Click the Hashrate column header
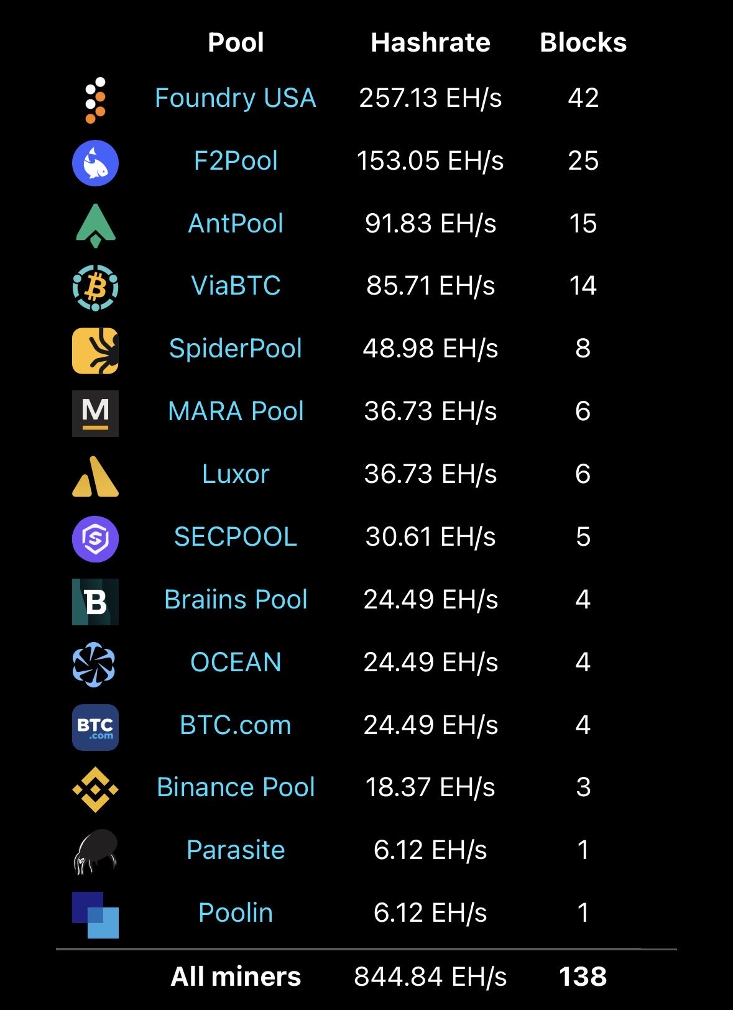The width and height of the screenshot is (733, 1010). click(x=430, y=42)
